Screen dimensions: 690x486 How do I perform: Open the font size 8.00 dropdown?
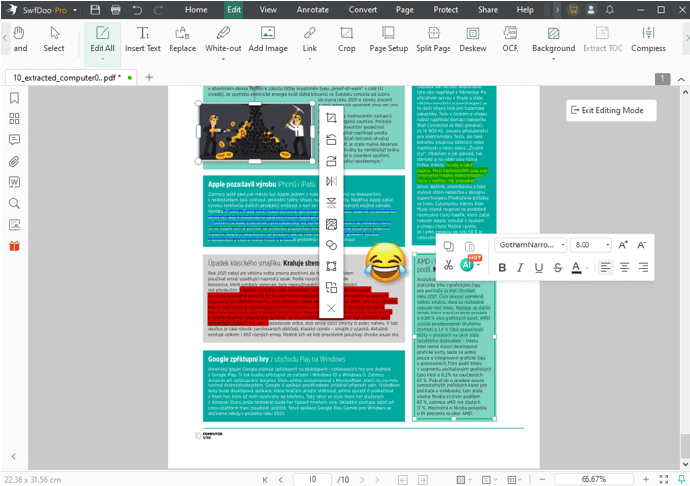pyautogui.click(x=591, y=245)
